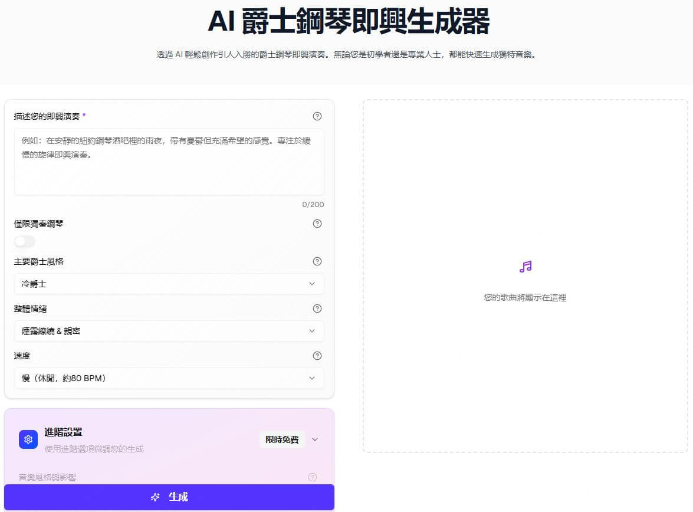
Task: Click the purple music note icon
Action: click(x=526, y=267)
